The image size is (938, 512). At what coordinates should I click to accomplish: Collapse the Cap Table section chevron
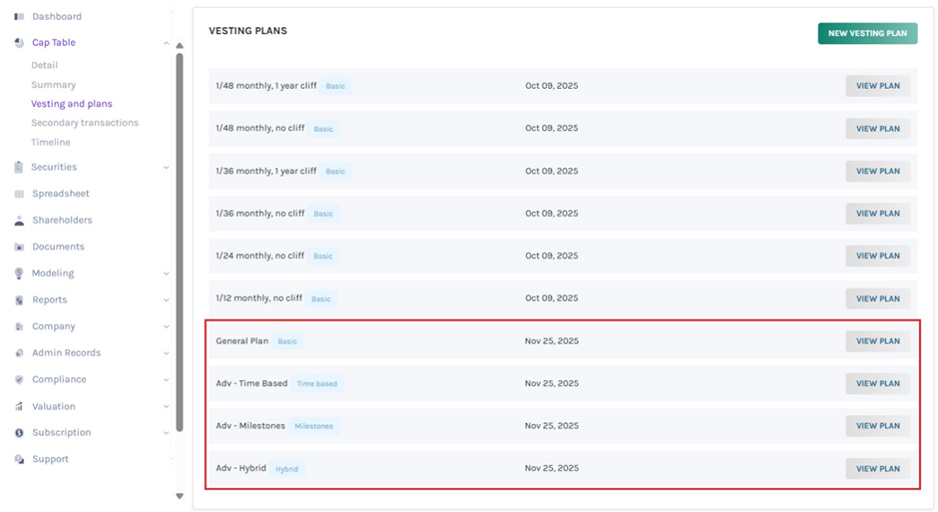pos(166,43)
